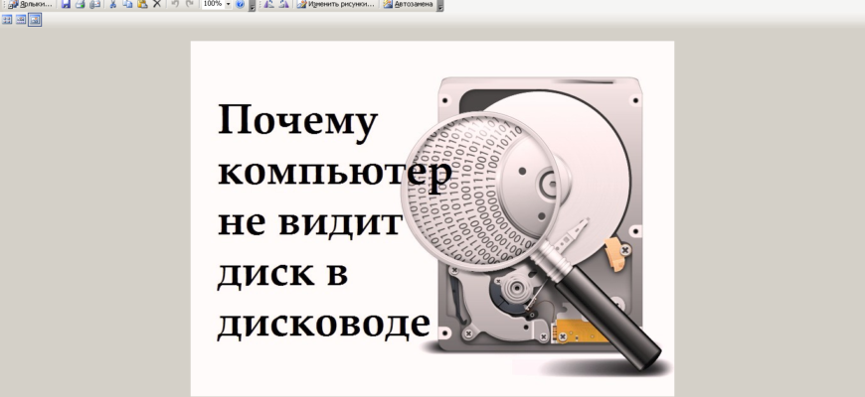Apply Автозамена auto correct
The height and width of the screenshot is (397, 865).
[x=409, y=4]
